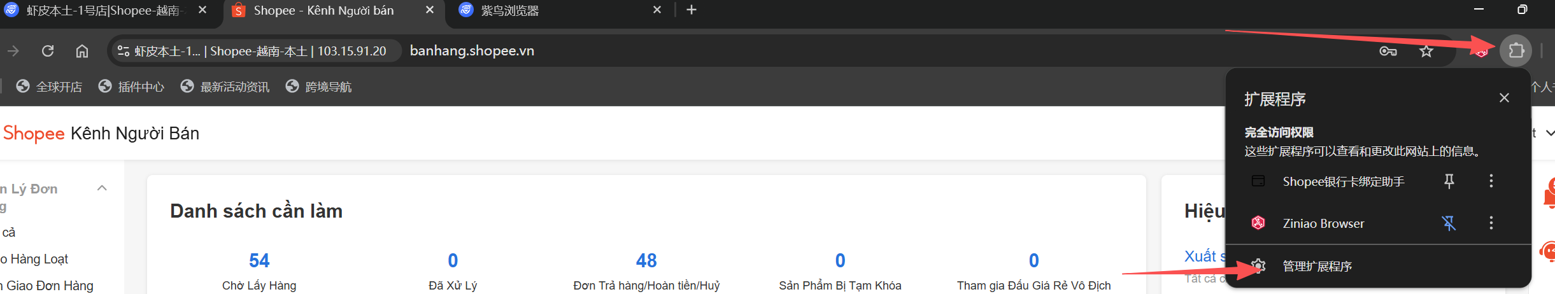The height and width of the screenshot is (294, 1555).
Task: Switch to Shopee - Kênh Người bán tab
Action: [x=323, y=11]
